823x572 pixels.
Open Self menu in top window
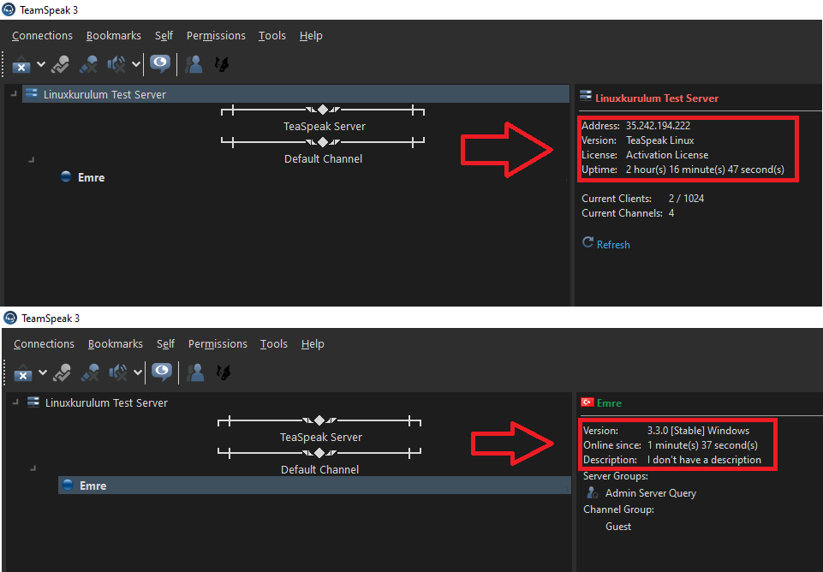164,36
